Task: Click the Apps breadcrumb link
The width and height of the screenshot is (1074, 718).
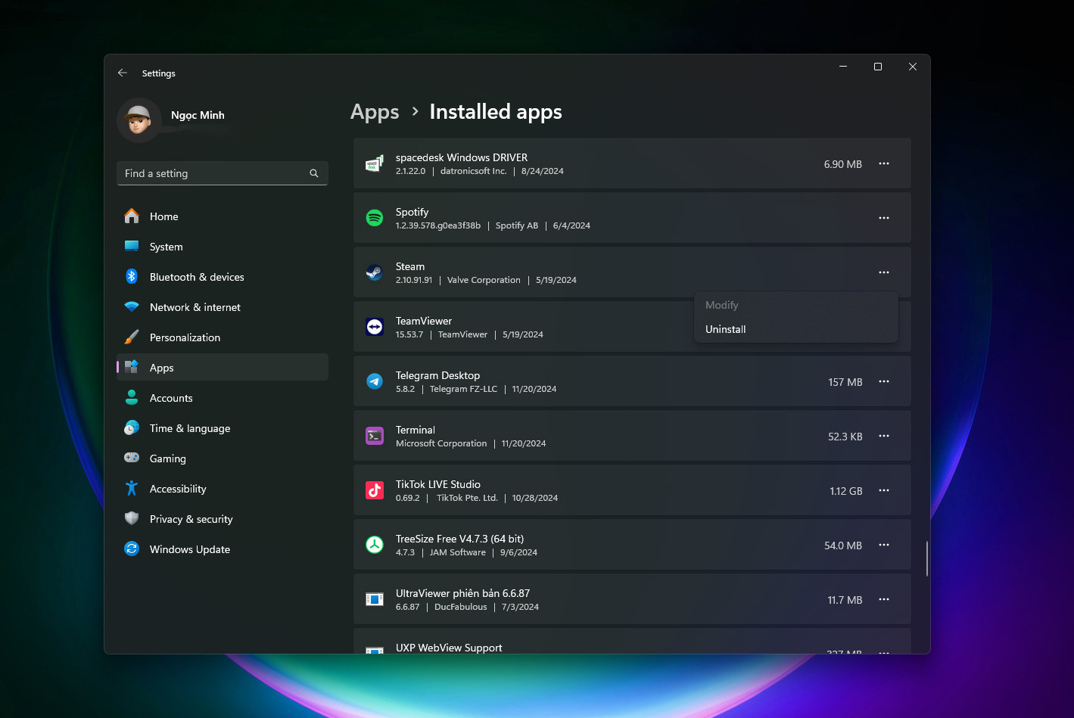Action: click(x=375, y=112)
